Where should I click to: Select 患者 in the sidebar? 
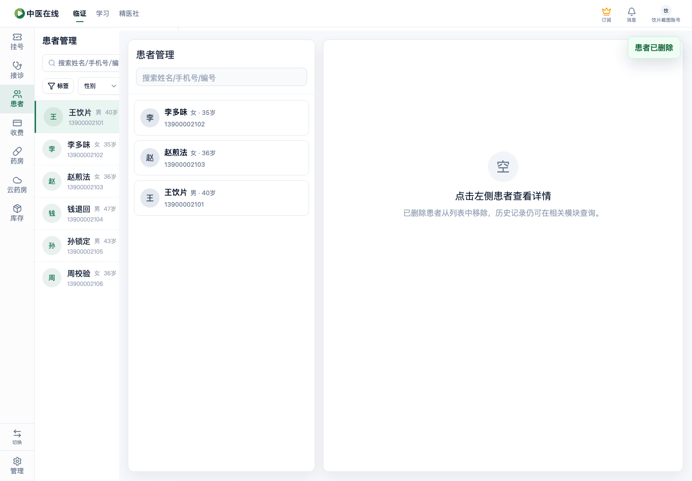click(17, 99)
